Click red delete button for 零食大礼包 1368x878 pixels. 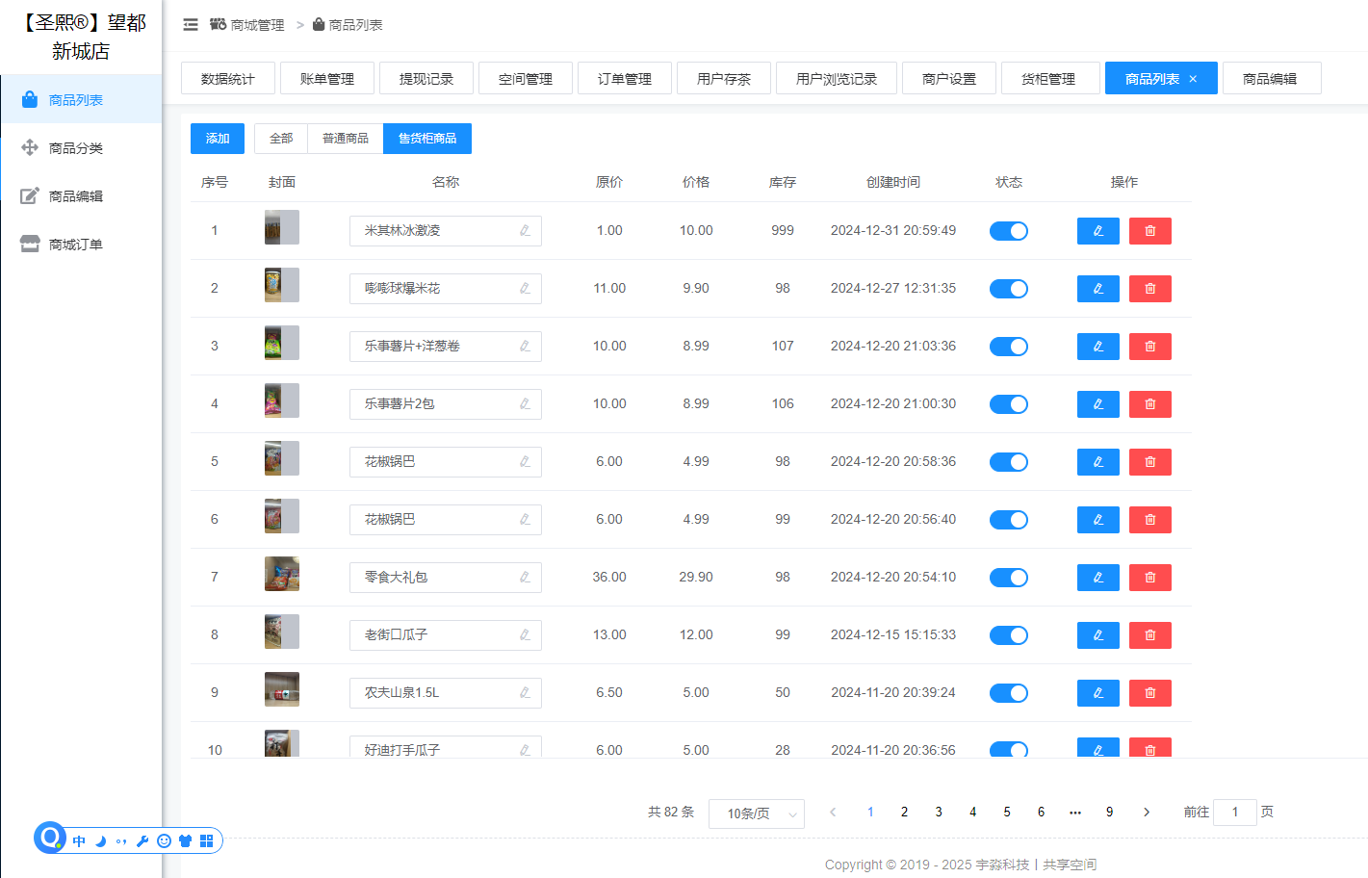[x=1149, y=578]
